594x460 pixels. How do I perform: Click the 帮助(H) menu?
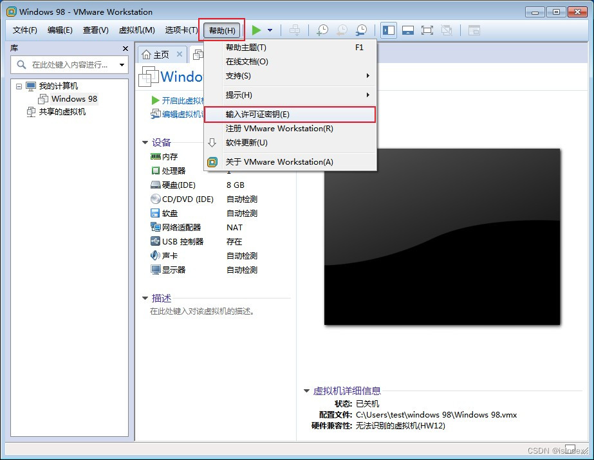pos(222,30)
